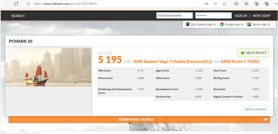278x134 pixels.
Task: Open the Favorites list icon
Action: coord(246,3)
